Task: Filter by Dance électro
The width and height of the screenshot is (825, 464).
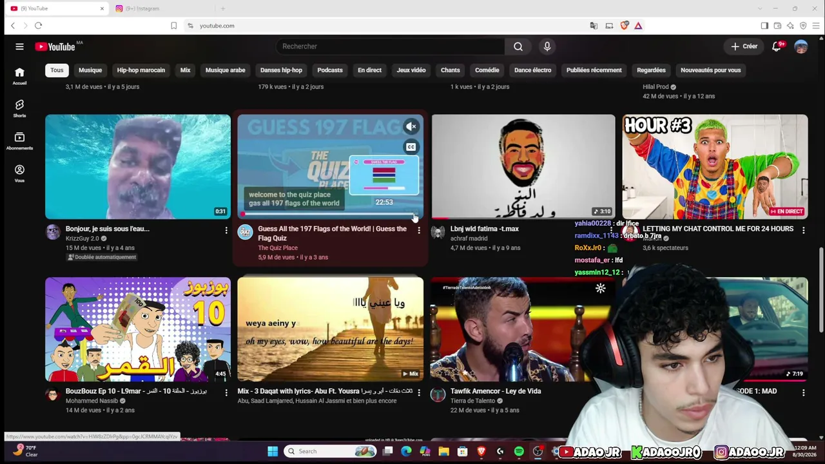Action: tap(532, 70)
